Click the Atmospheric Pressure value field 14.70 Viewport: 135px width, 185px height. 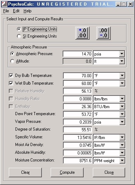point(77,54)
